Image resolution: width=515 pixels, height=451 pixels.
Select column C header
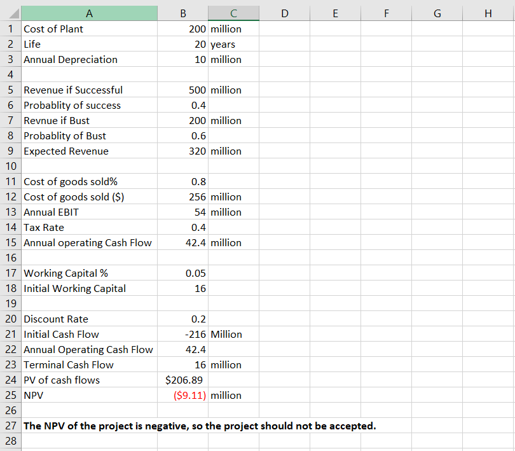(233, 13)
